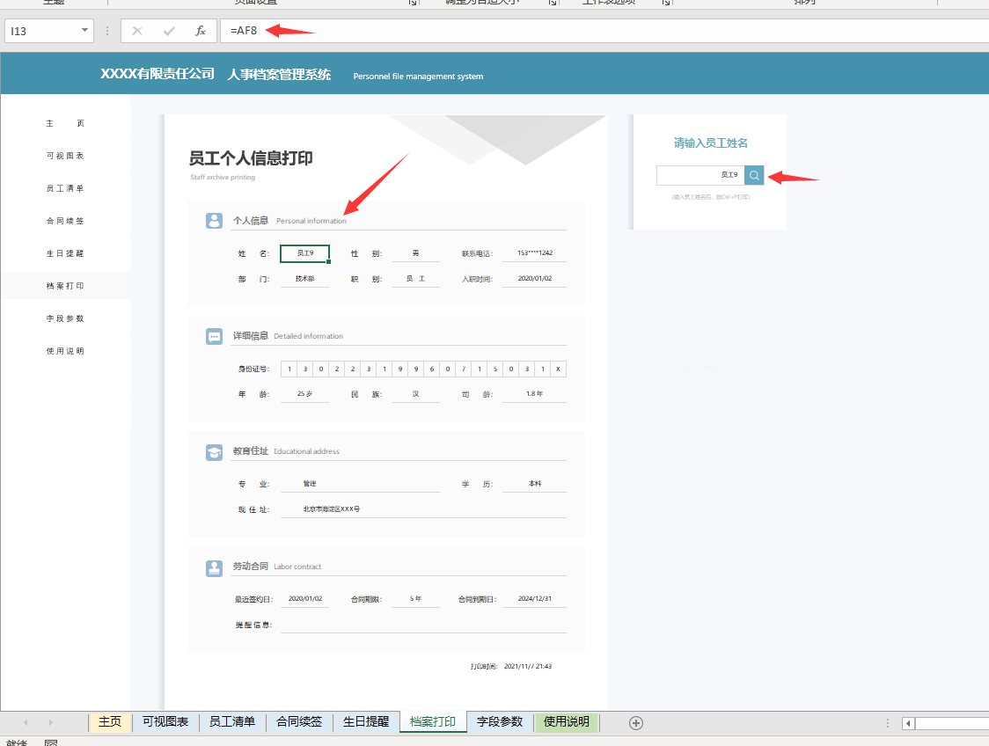
Task: Open 使用说明 in the left sidebar
Action: [65, 351]
